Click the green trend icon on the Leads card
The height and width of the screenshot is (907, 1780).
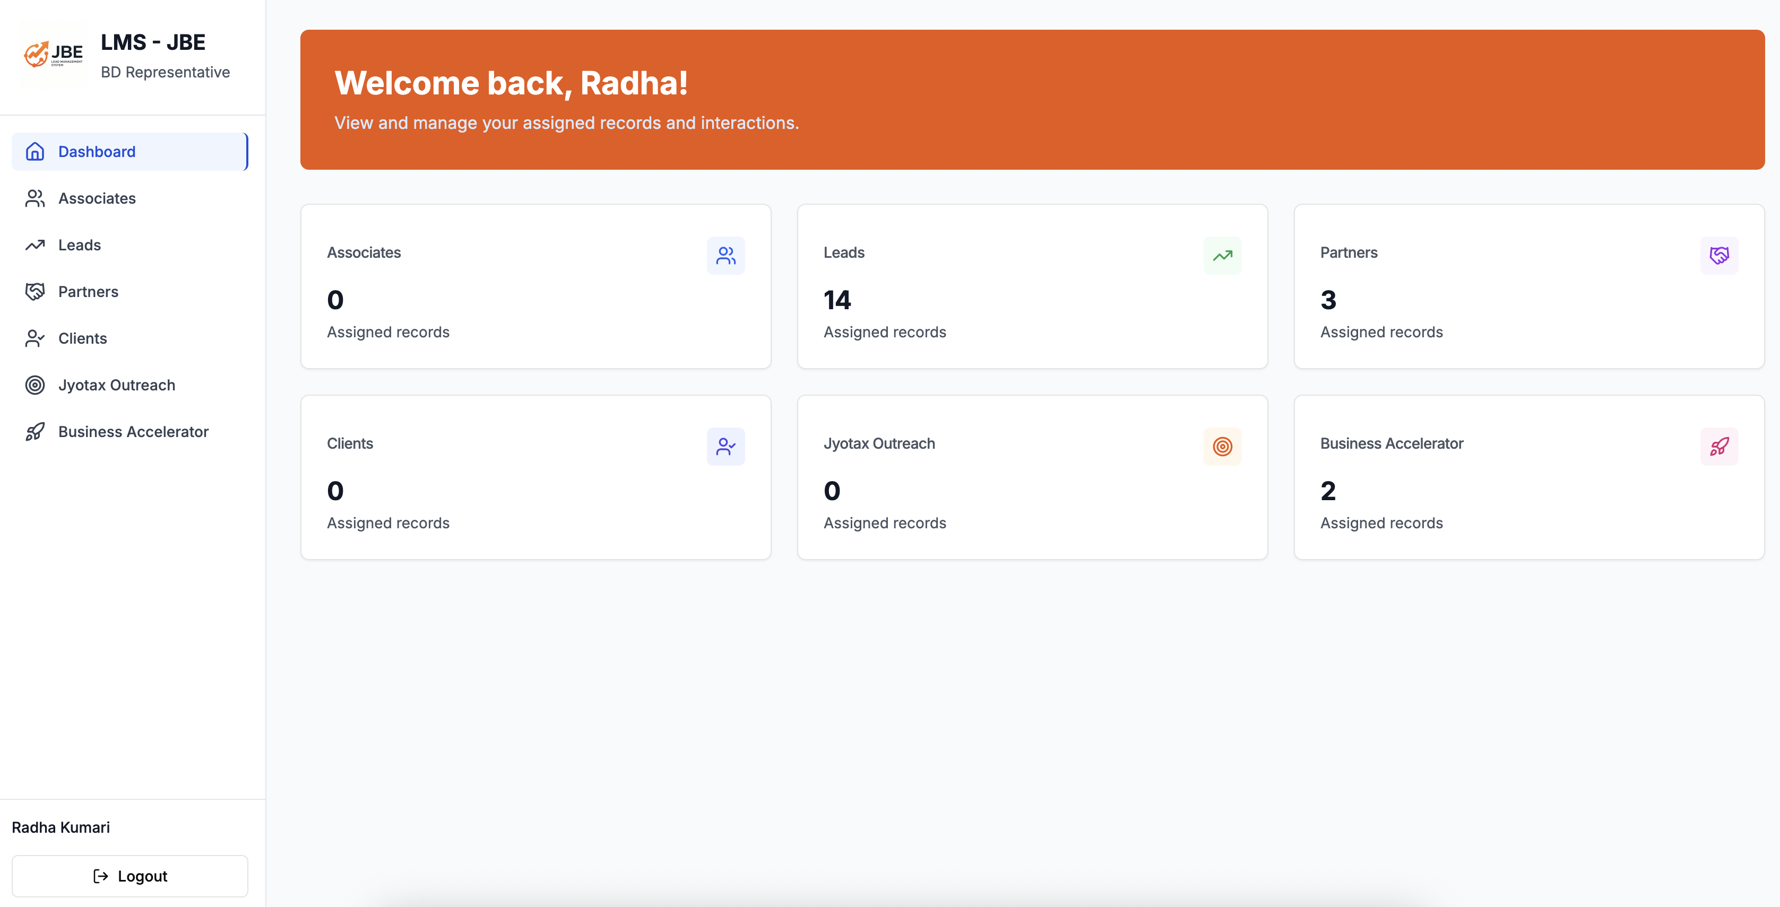(1222, 256)
